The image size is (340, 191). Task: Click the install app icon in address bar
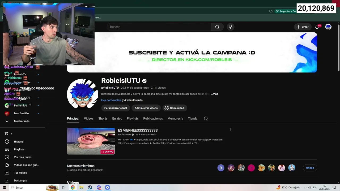[x=271, y=11]
